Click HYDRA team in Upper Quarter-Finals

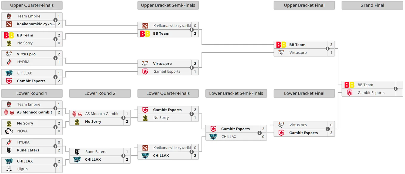point(23,62)
